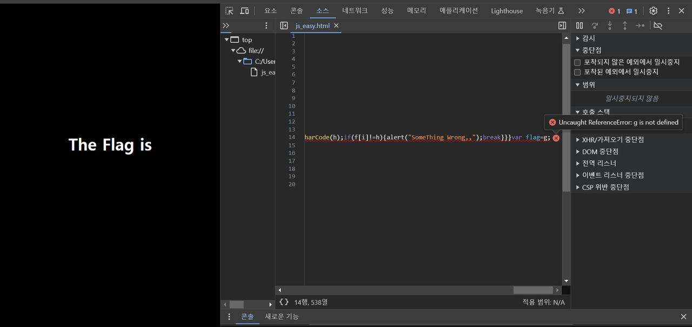Open the 애플리케이션 tab
The height and width of the screenshot is (327, 692).
(458, 11)
